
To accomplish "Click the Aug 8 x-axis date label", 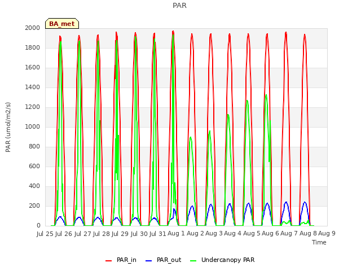I will click(308, 234).
